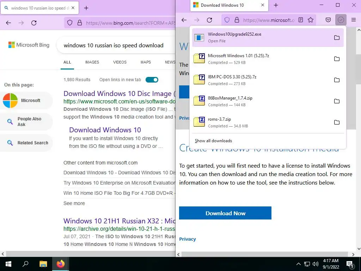Open folder for Microsoft Windows 1.01 archive

pos(337,59)
